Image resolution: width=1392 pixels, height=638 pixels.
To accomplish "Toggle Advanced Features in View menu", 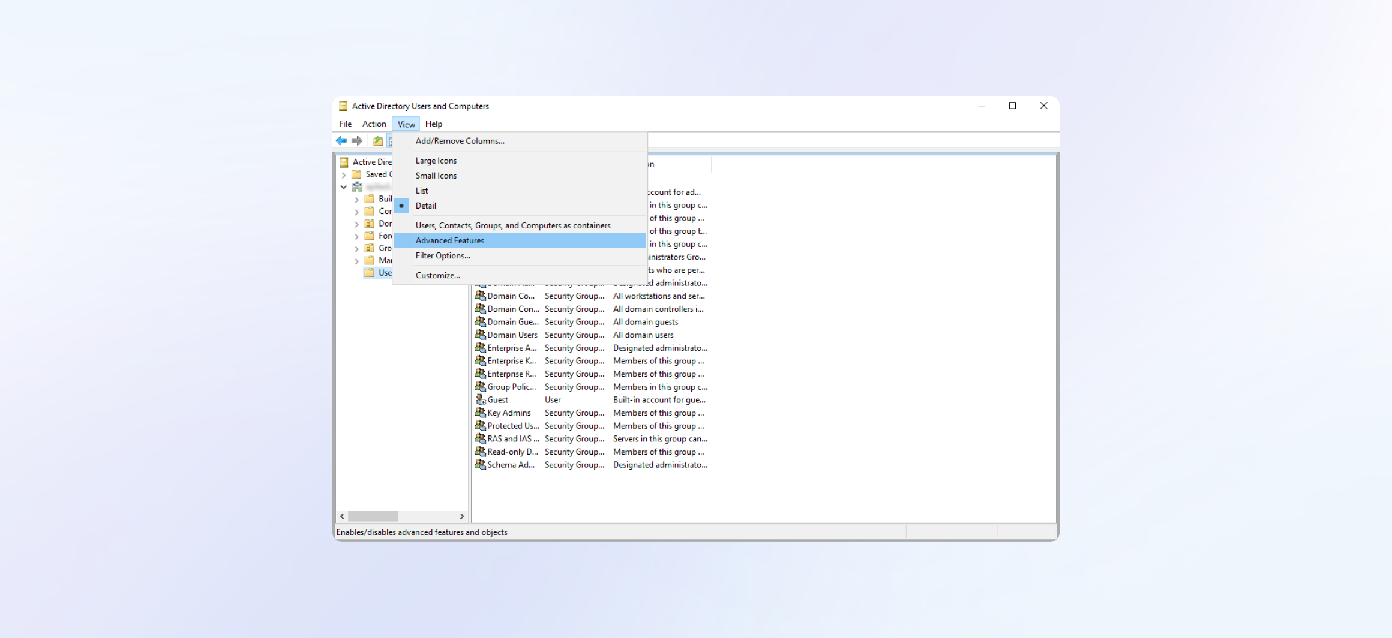I will (450, 240).
